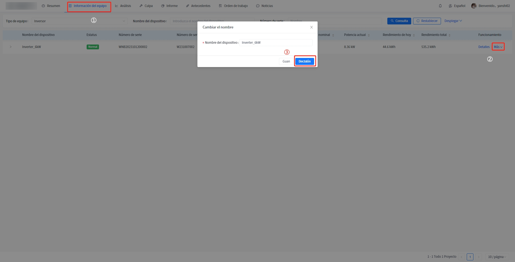Image resolution: width=515 pixels, height=262 pixels.
Task: Open the Análisis tab
Action: 123,6
